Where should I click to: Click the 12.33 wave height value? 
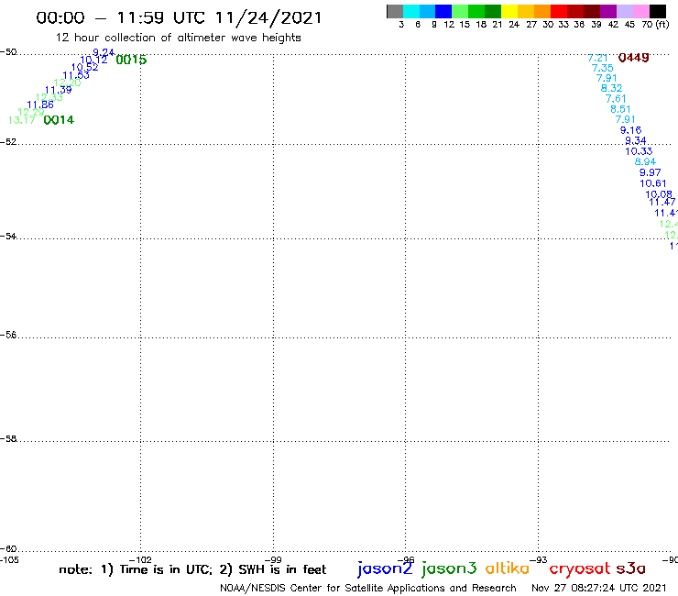pyautogui.click(x=49, y=97)
